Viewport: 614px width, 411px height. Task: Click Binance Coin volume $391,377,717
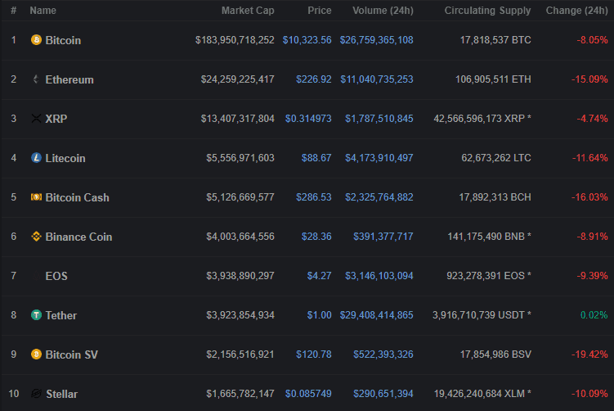(383, 237)
